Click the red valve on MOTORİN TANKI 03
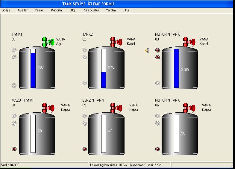The width and height of the screenshot is (235, 169). [189, 42]
